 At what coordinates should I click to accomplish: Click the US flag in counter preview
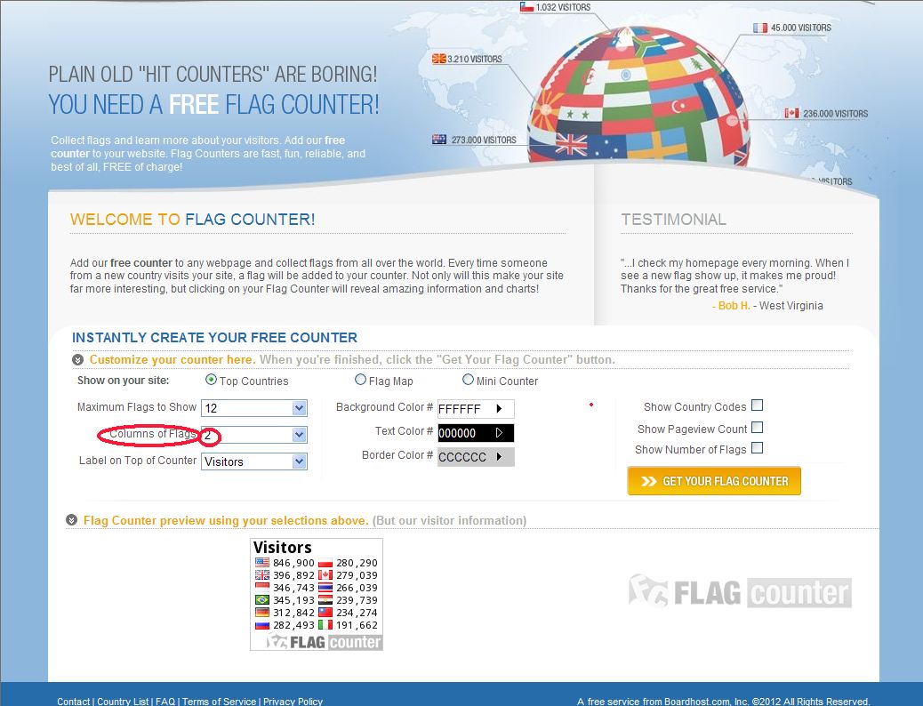tap(262, 563)
